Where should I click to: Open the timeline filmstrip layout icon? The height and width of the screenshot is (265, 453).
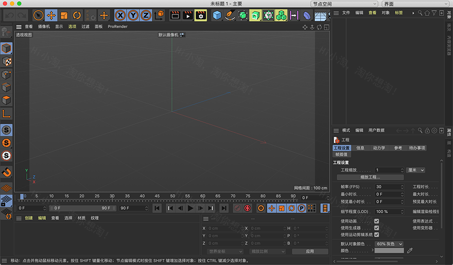(x=325, y=208)
